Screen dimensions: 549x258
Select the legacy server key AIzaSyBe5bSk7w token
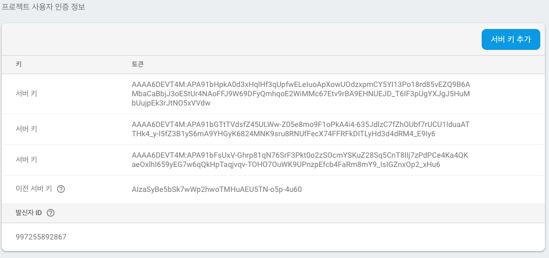216,190
